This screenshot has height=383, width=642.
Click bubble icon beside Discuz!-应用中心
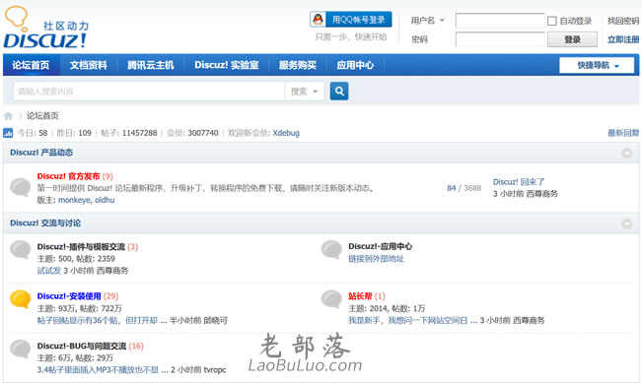331,249
